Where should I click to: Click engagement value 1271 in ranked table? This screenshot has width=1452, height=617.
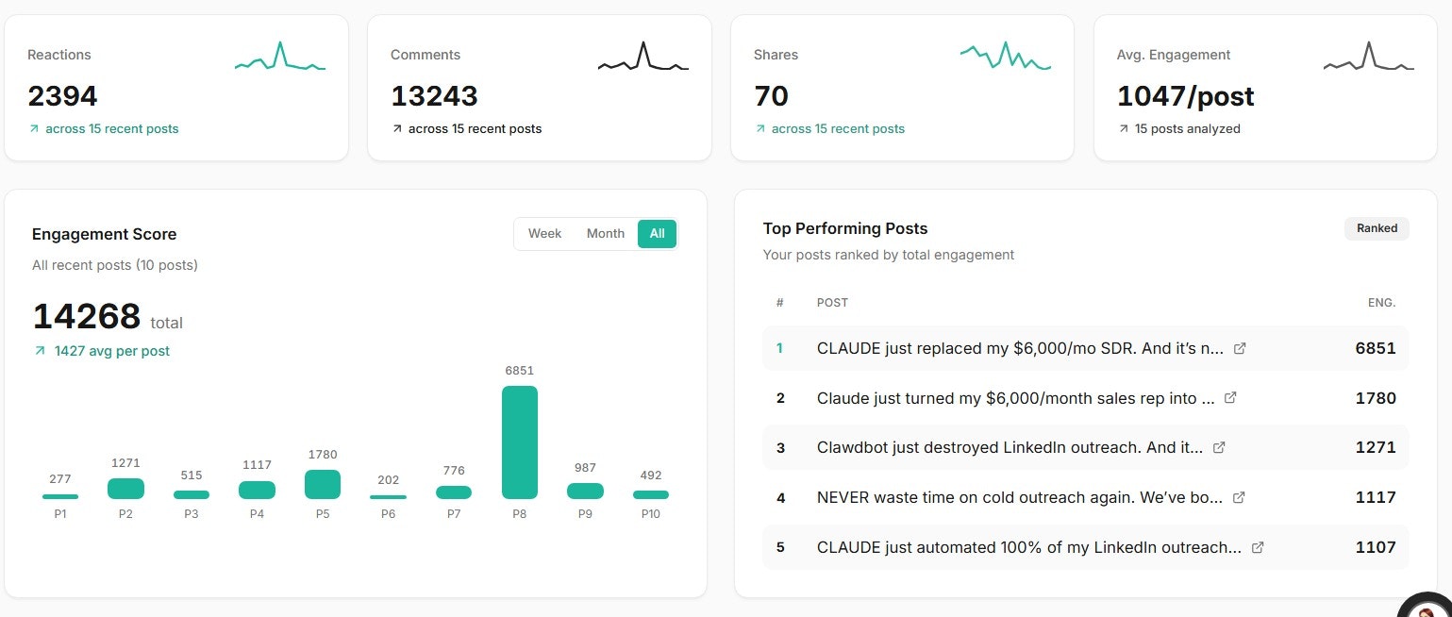click(1376, 447)
